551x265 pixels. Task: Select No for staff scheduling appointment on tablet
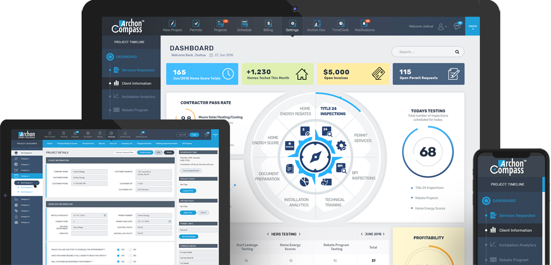[130, 249]
